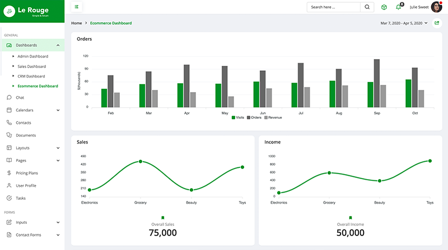Screen dimensions: 448x250
Task: Open Chat from the sidebar
Action: pyautogui.click(x=20, y=98)
